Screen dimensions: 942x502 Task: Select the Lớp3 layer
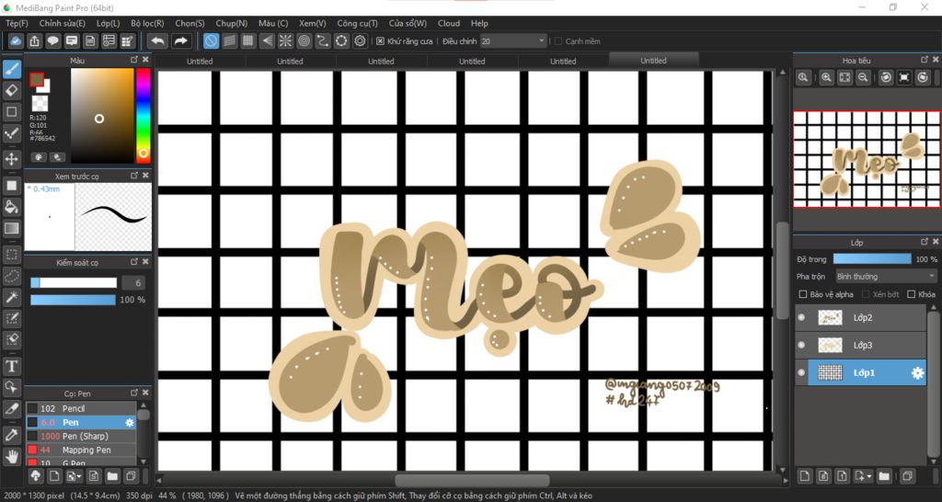point(865,345)
